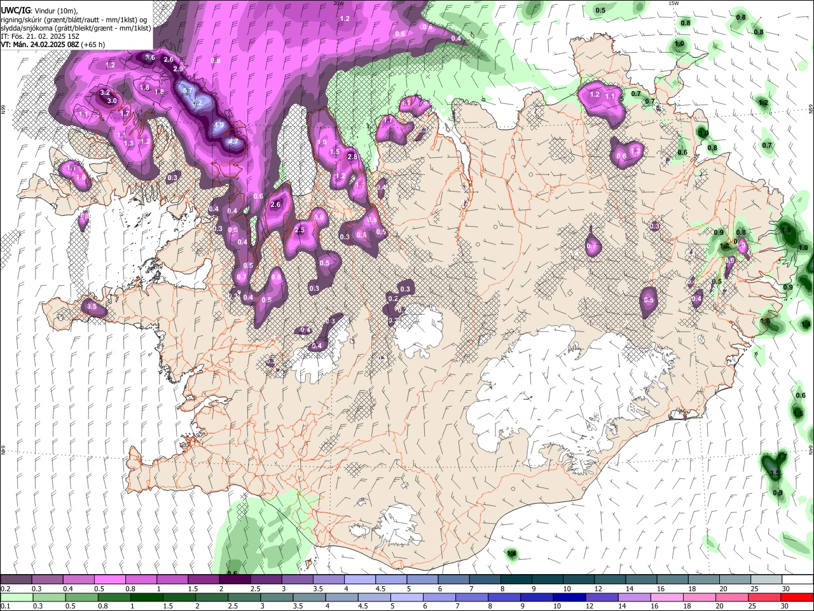Click the dark green 1–1.5 swatch, lower legend
Image resolution: width=814 pixels, height=611 pixels.
(x=146, y=597)
